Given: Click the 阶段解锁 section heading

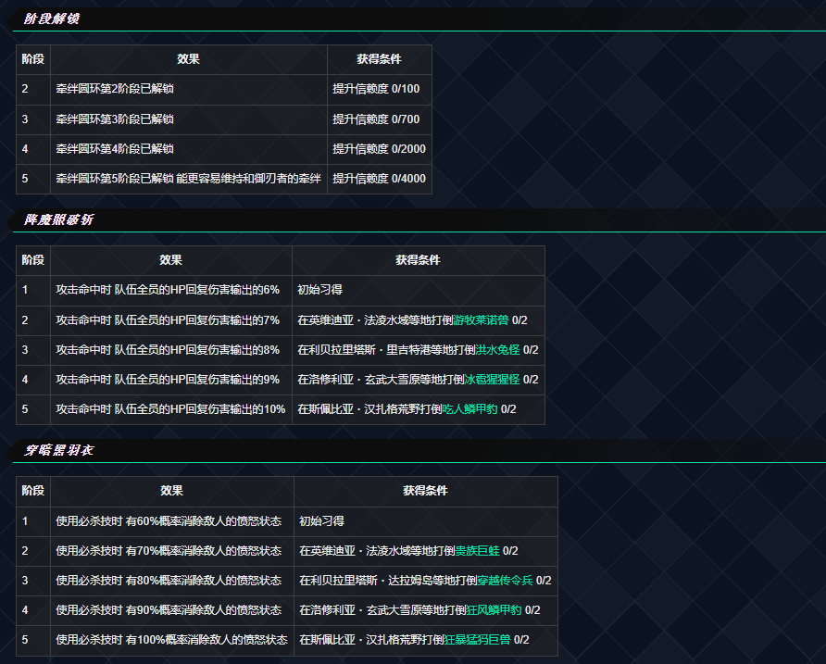Looking at the screenshot, I should (x=51, y=19).
